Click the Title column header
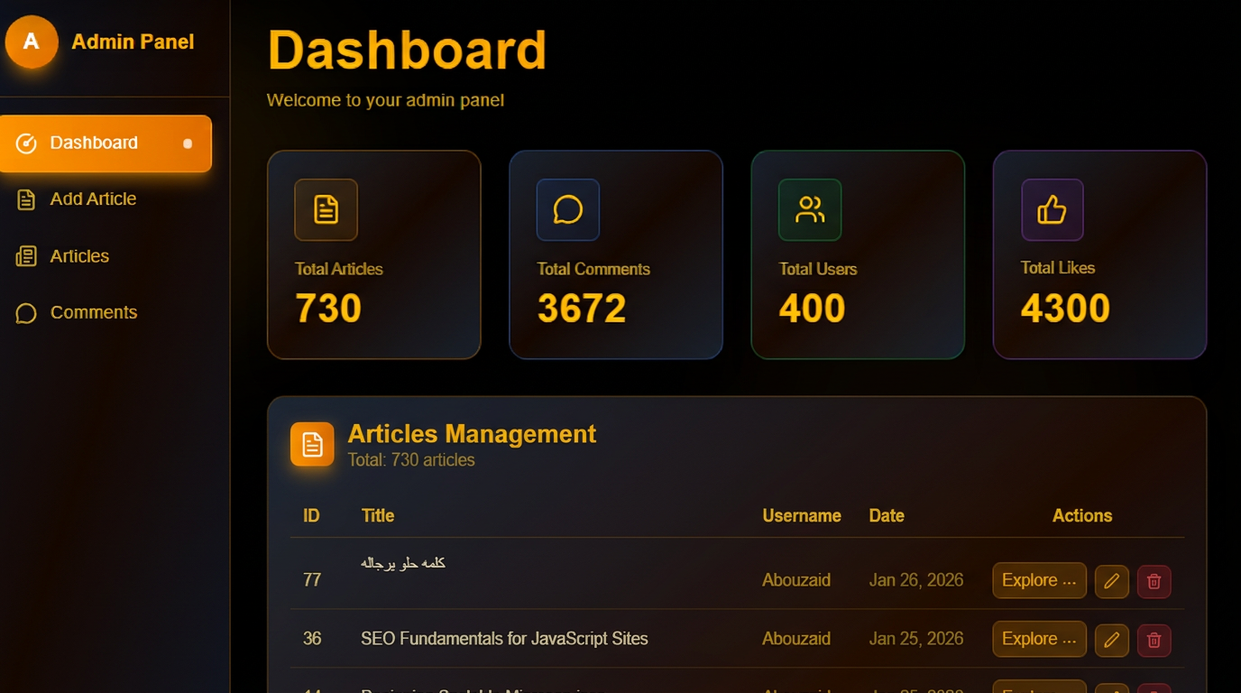 [x=378, y=516]
